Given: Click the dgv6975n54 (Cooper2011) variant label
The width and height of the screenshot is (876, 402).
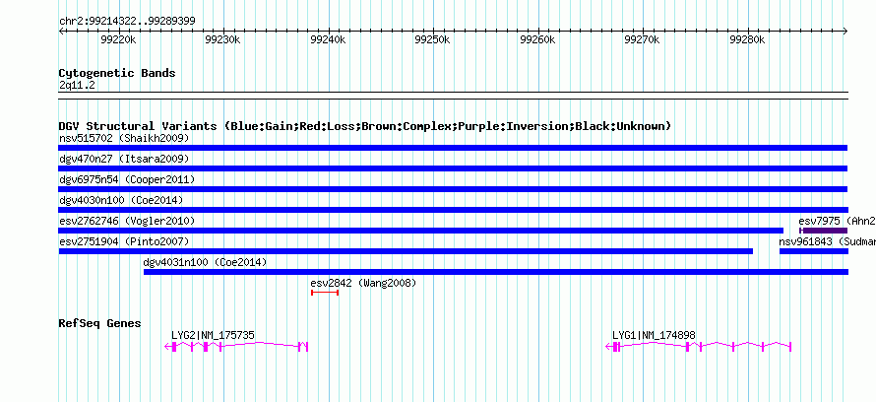Looking at the screenshot, I should 127,179.
